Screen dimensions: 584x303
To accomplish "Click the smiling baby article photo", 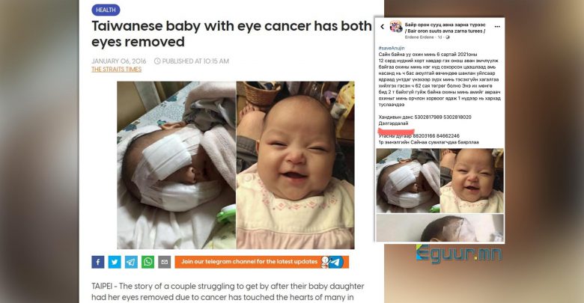I will (x=295, y=165).
